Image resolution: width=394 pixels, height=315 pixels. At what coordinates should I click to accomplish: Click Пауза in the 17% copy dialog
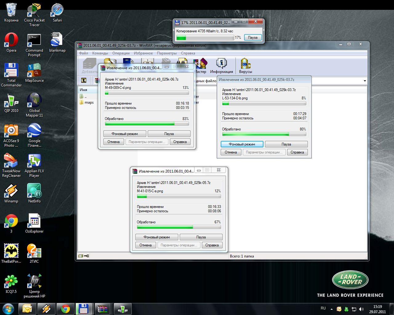253,38
